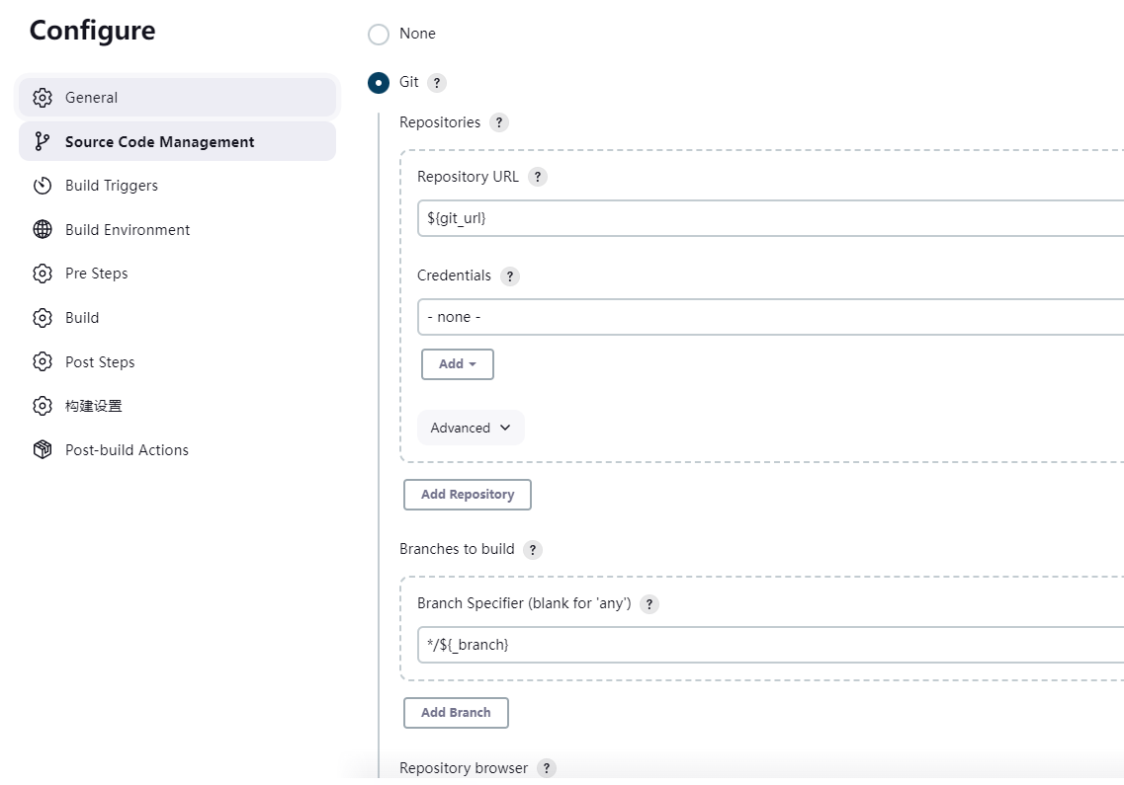
Task: Open the Credentials dropdown showing none
Action: coord(769,317)
